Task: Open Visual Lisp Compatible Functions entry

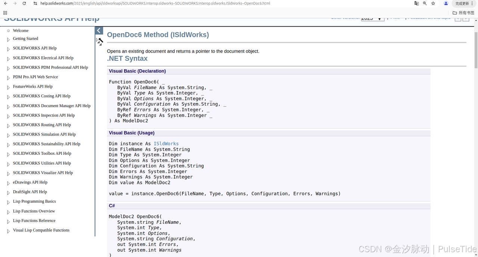Action: pos(41,230)
